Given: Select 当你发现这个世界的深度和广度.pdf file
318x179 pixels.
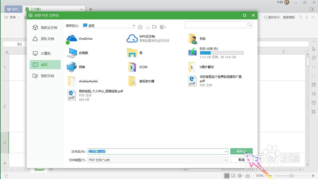Looking at the screenshot, I should point(215,81).
